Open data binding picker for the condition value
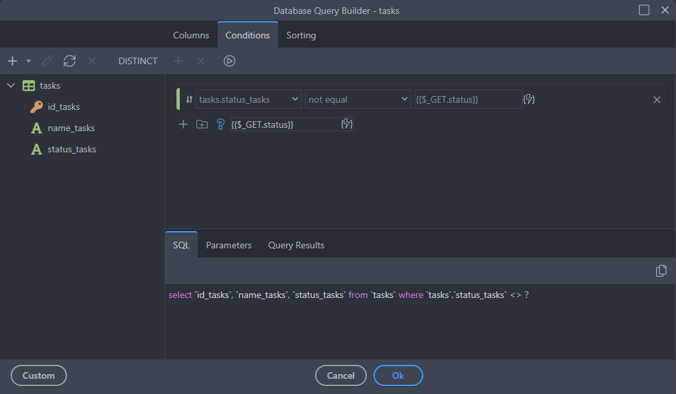The width and height of the screenshot is (676, 394). pos(529,99)
